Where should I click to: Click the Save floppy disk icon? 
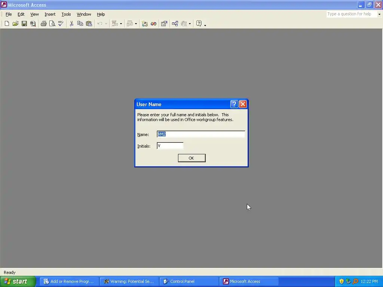(24, 24)
